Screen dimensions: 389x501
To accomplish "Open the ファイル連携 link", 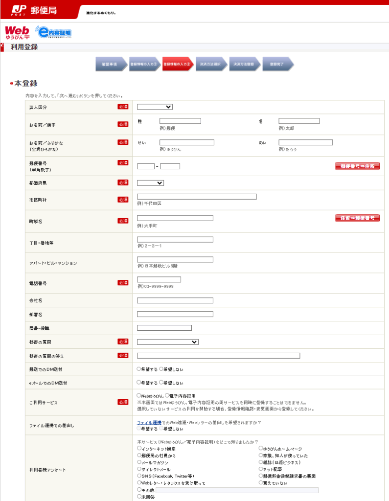I will 149,422.
